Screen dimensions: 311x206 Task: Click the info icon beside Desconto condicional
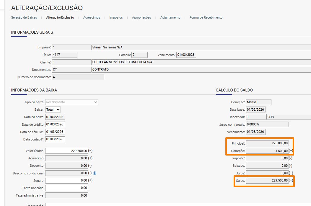(x=95, y=173)
